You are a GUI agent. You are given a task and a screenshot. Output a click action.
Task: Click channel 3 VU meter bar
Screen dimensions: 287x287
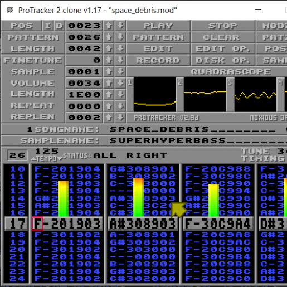213,200
